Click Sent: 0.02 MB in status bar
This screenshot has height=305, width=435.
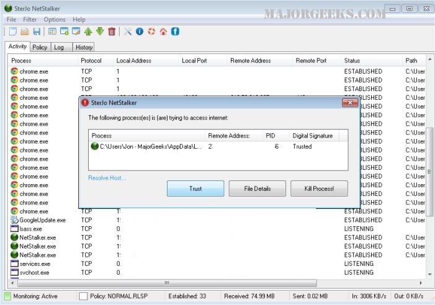[x=310, y=296]
